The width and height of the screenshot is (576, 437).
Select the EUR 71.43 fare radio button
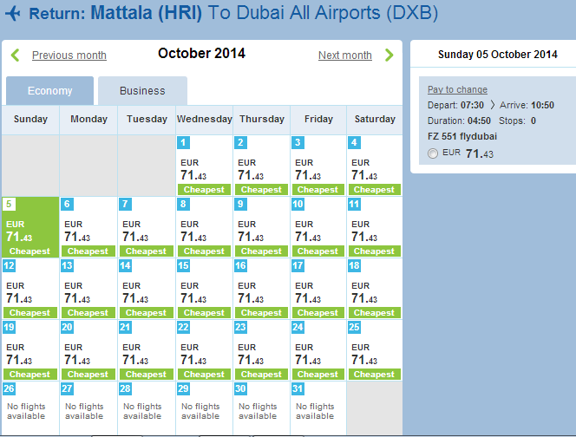(x=433, y=153)
